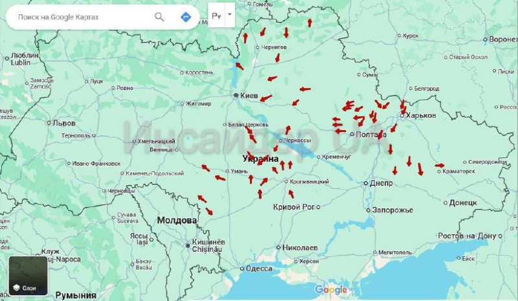Click the city dot marker for Kишинёв
This screenshot has height=301, width=518.
[188, 244]
